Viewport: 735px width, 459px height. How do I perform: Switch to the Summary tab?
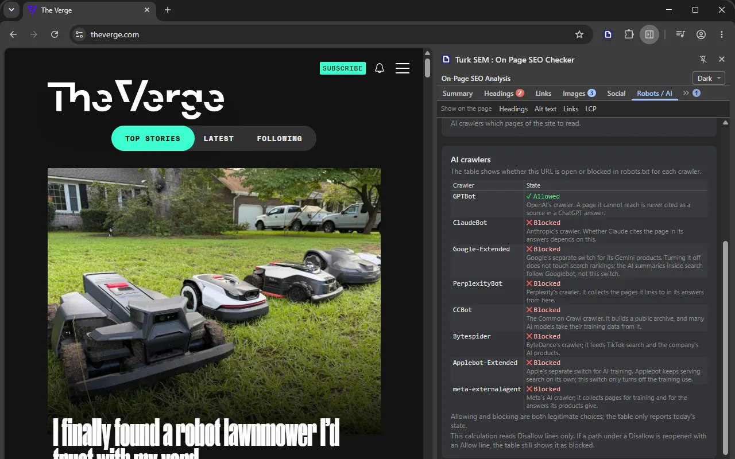(458, 94)
